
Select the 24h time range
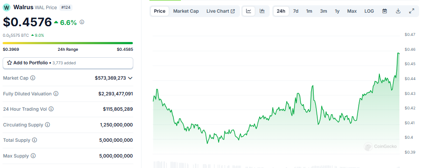tap(281, 11)
